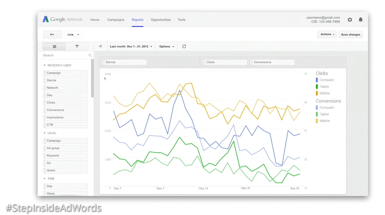Open the Tools tab
385x215 pixels.
point(181,20)
